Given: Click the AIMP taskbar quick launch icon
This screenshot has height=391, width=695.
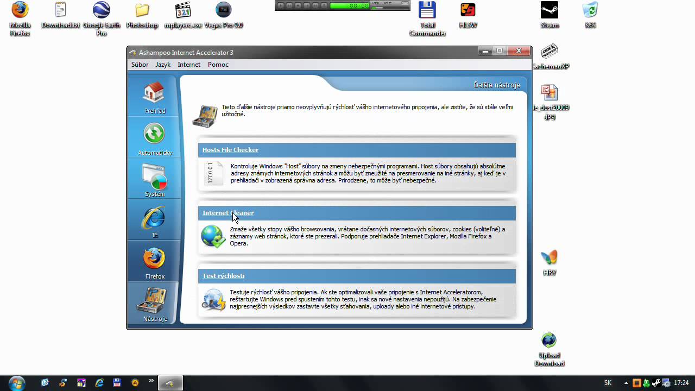Looking at the screenshot, I should pyautogui.click(x=135, y=383).
